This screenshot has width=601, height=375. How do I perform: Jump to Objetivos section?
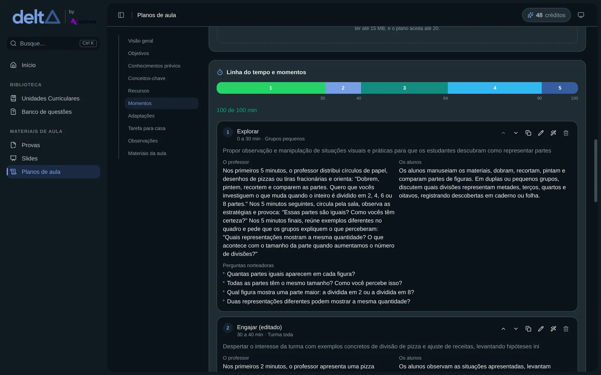[x=162, y=53]
